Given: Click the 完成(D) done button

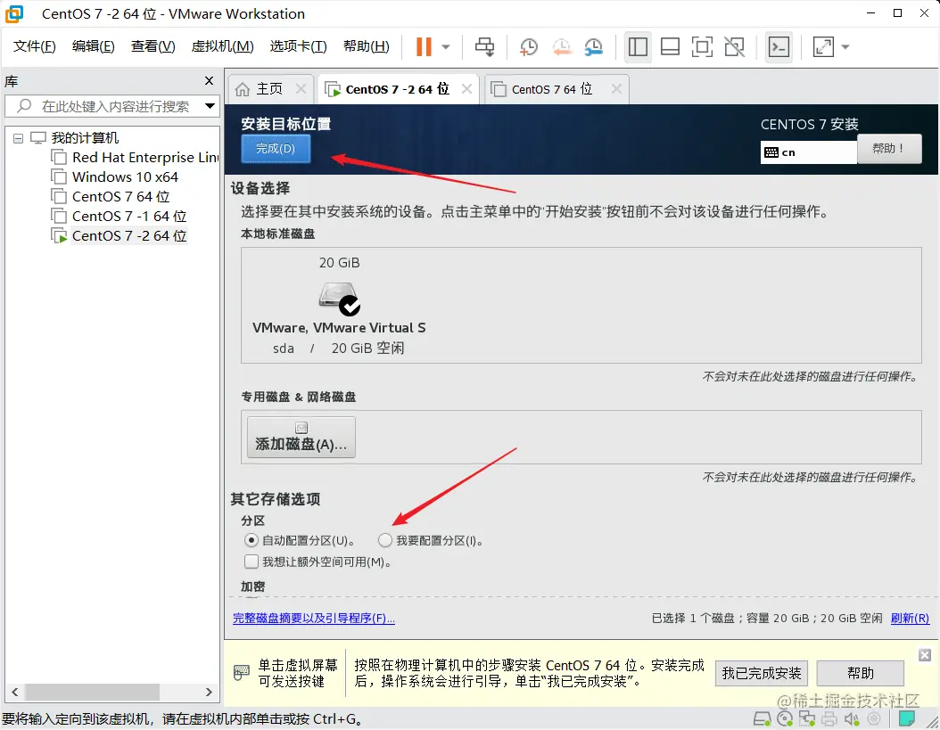Looking at the screenshot, I should (x=276, y=149).
